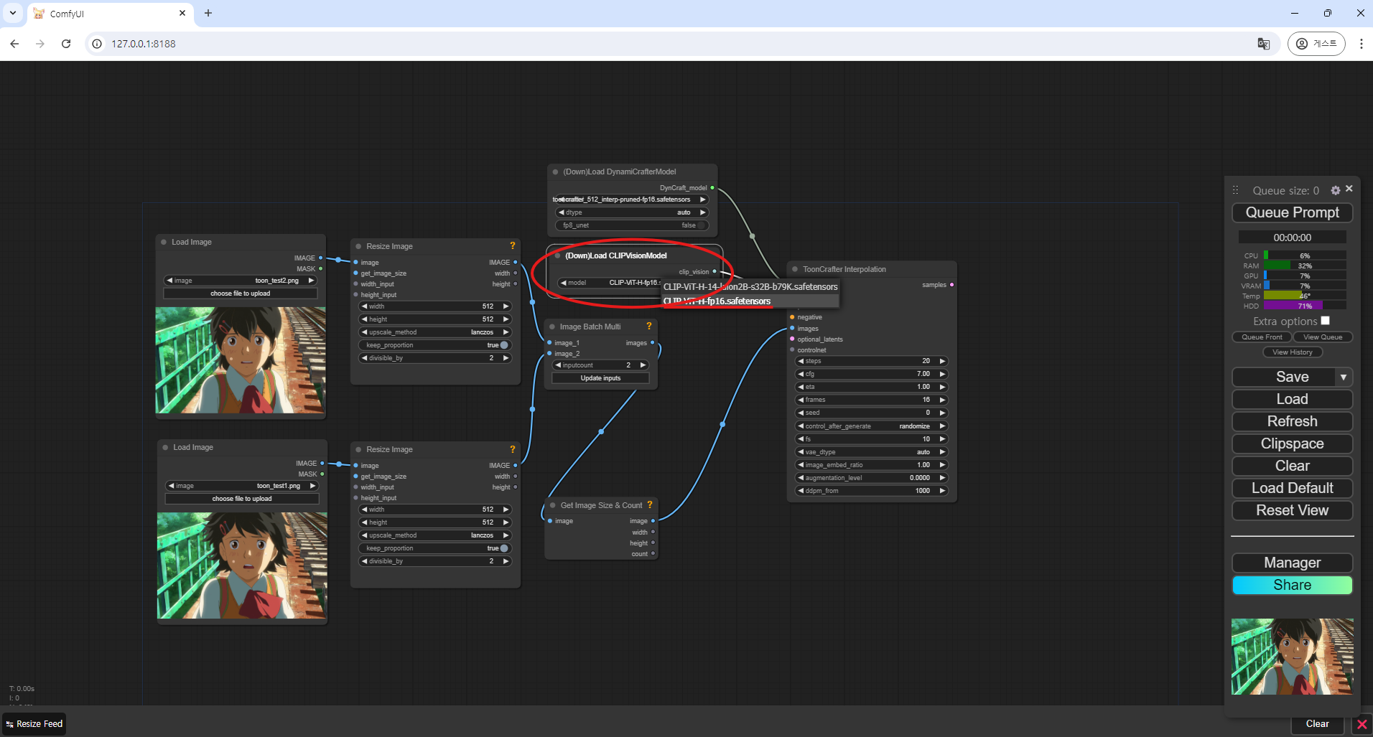Click the count output socket

pyautogui.click(x=653, y=554)
